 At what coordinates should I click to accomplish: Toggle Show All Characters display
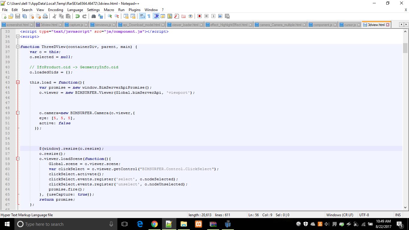click(149, 16)
